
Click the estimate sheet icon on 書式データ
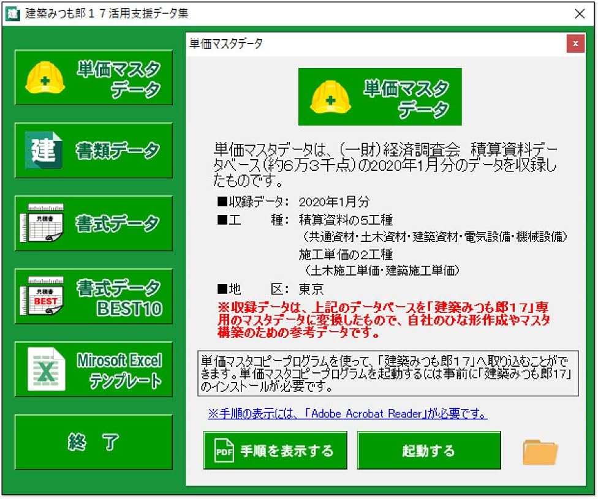click(42, 223)
